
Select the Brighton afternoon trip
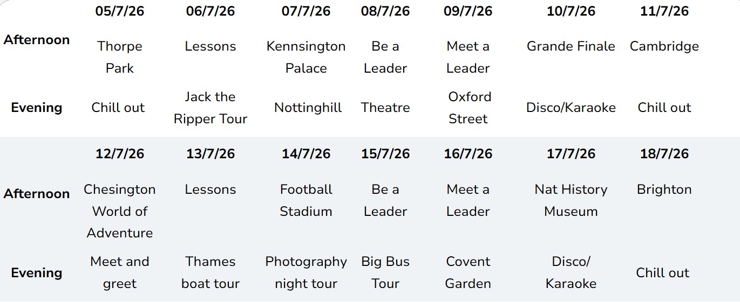coord(664,189)
